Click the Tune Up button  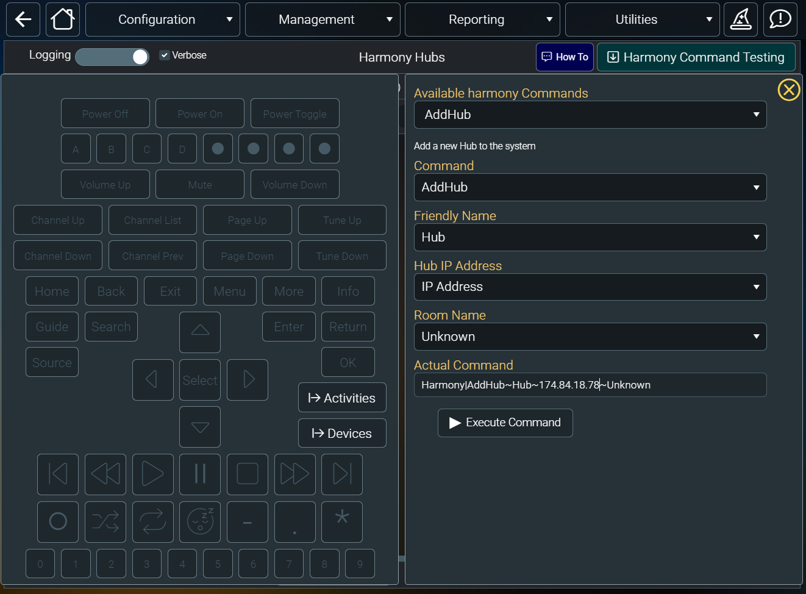click(342, 220)
